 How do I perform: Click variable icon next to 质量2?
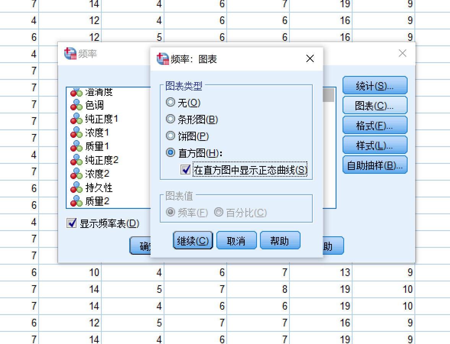(76, 201)
